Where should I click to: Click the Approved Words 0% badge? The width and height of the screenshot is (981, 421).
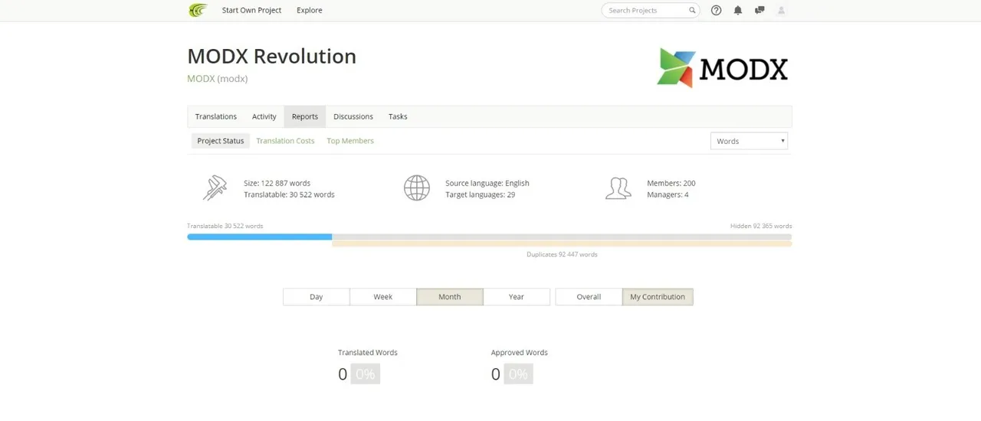tap(519, 374)
